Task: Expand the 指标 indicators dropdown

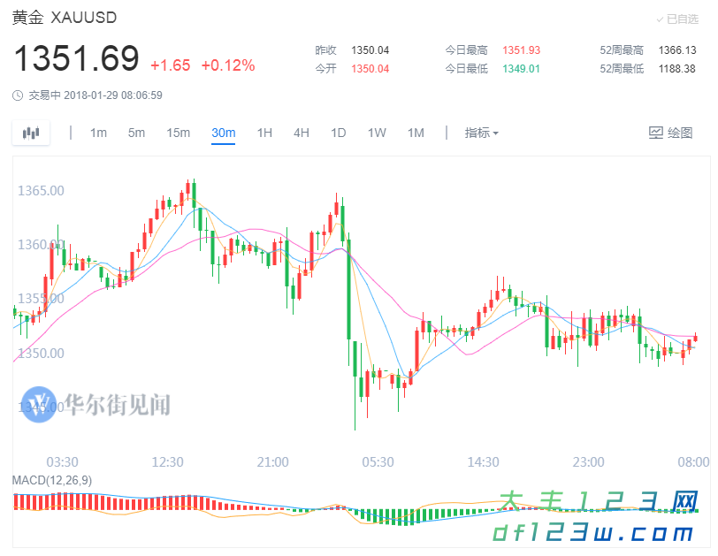Action: (481, 133)
